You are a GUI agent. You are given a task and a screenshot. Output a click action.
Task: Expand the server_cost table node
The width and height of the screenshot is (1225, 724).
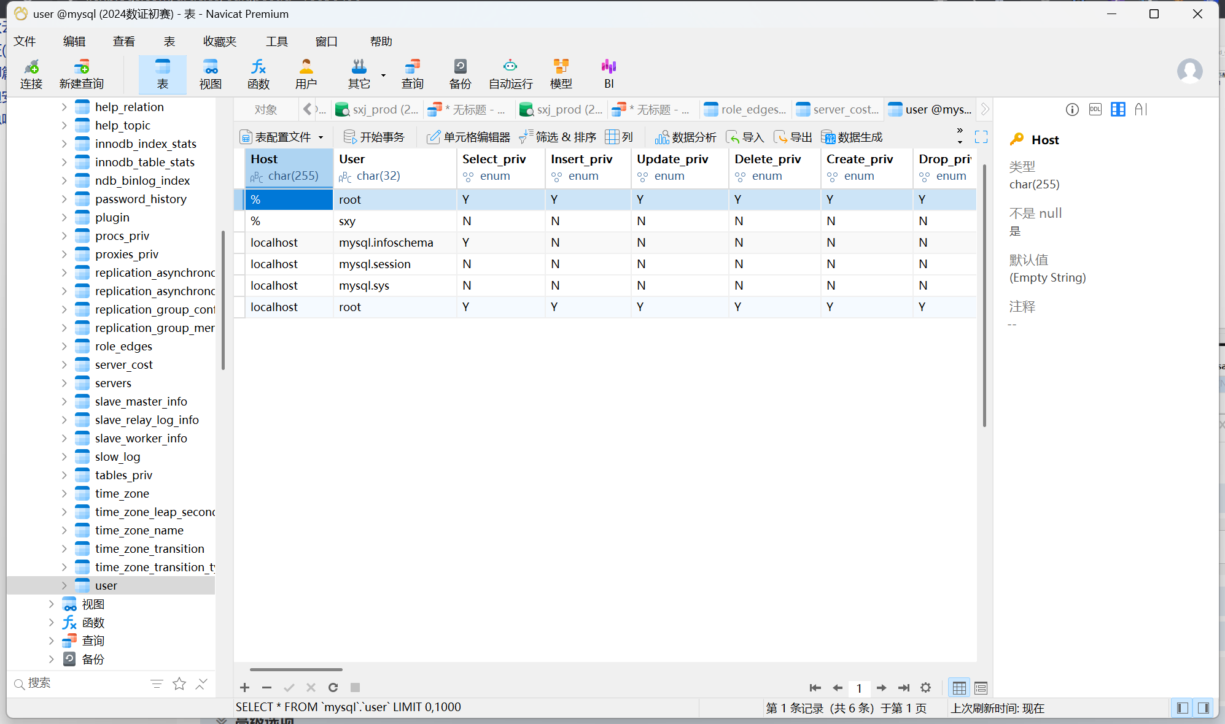pos(64,364)
